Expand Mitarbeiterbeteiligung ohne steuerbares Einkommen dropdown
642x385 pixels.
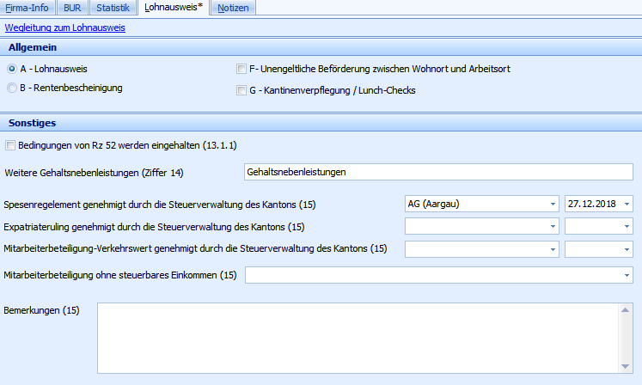click(627, 275)
